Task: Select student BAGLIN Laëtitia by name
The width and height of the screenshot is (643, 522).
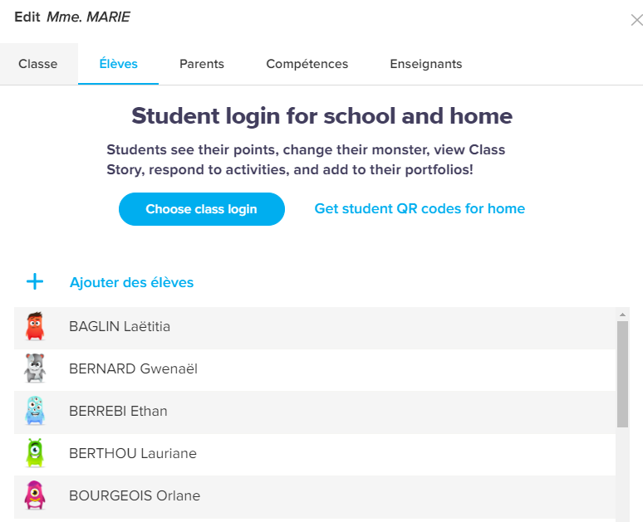Action: (120, 327)
